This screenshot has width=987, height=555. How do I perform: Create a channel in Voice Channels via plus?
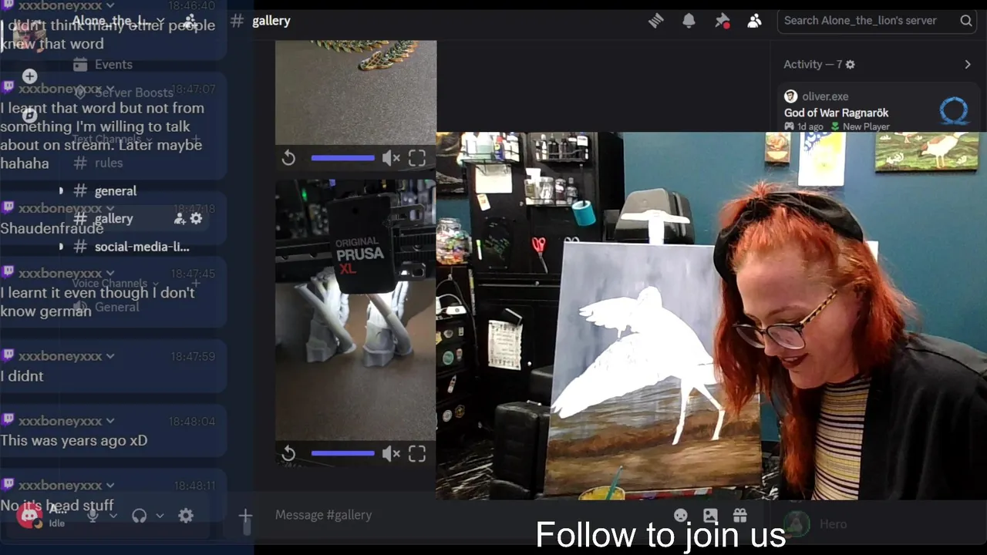point(196,283)
